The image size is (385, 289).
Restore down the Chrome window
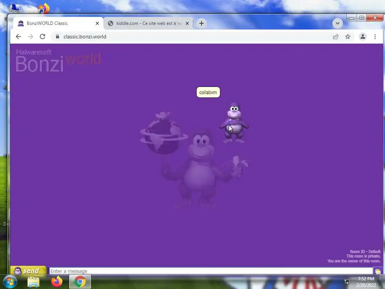click(x=361, y=18)
